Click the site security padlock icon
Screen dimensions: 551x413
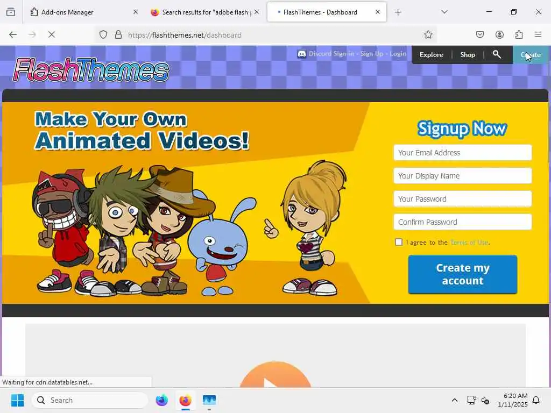(x=118, y=35)
